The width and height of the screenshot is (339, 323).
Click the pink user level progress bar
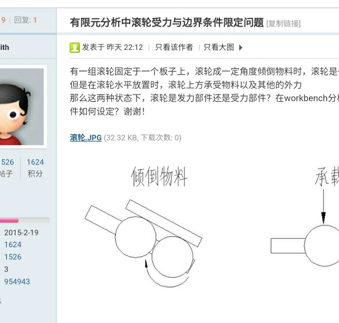pyautogui.click(x=25, y=221)
